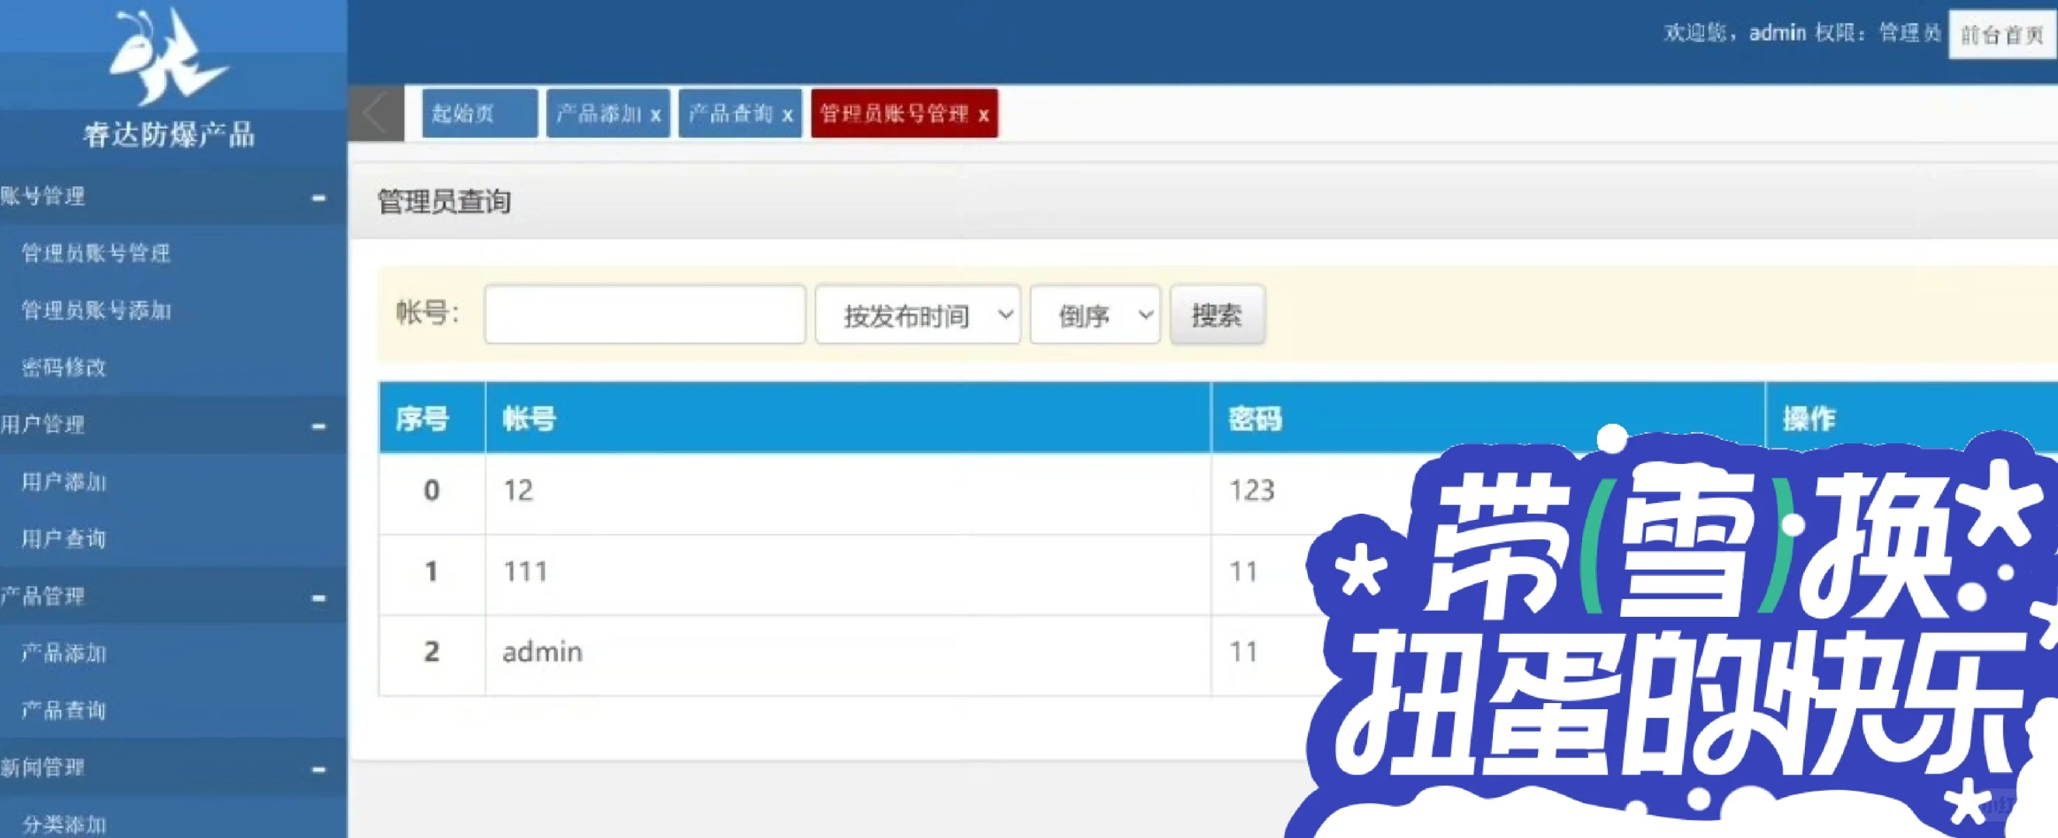
Task: Select 密码修改 in the sidebar
Action: 62,369
